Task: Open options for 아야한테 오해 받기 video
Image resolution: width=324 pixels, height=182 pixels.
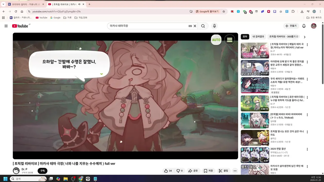Action: coord(307,62)
